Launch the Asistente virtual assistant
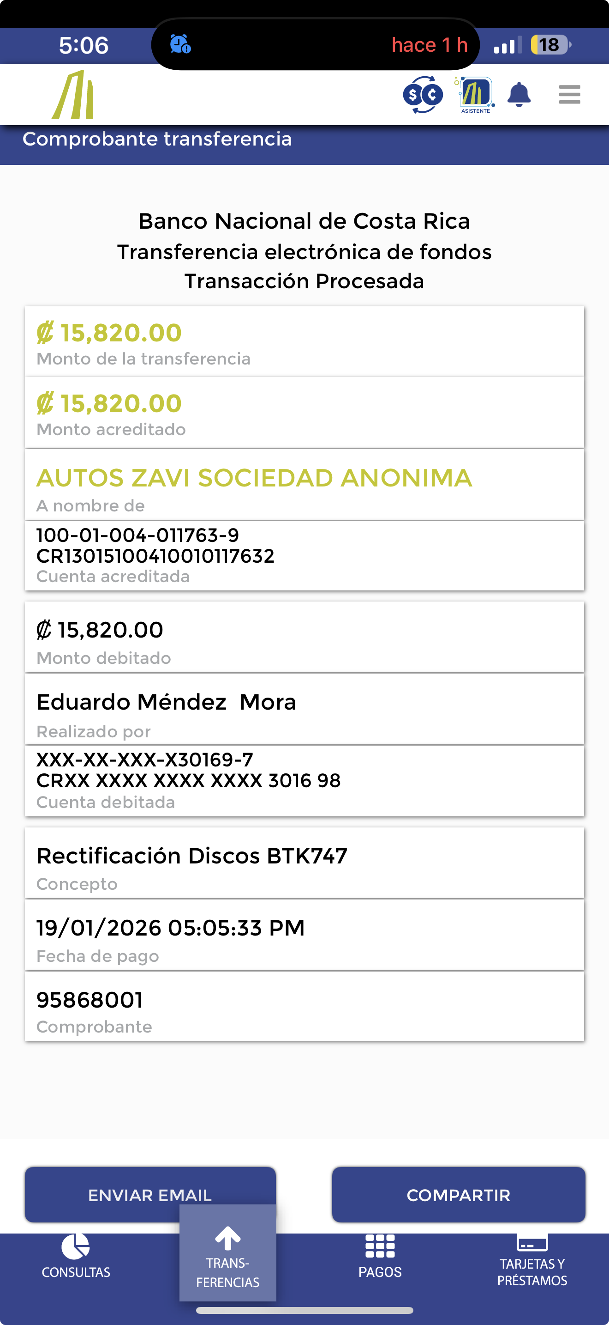Viewport: 609px width, 1325px height. point(476,95)
